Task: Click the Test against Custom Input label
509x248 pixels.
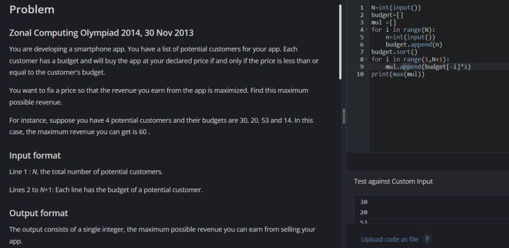Action: coord(393,181)
